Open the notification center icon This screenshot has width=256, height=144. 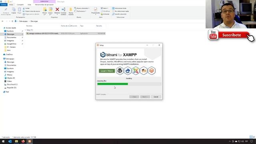(252, 141)
